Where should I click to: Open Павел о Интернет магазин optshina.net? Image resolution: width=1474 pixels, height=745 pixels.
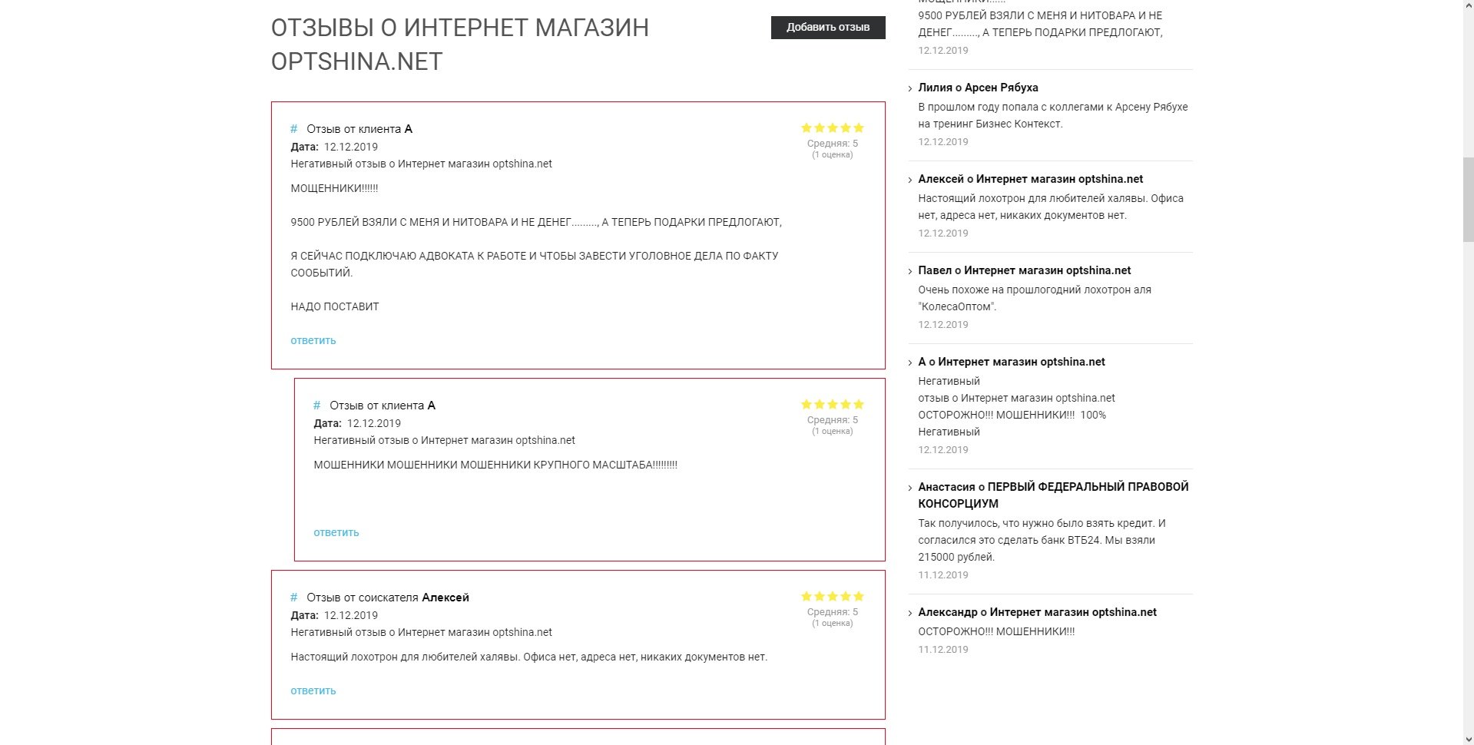(x=1024, y=270)
